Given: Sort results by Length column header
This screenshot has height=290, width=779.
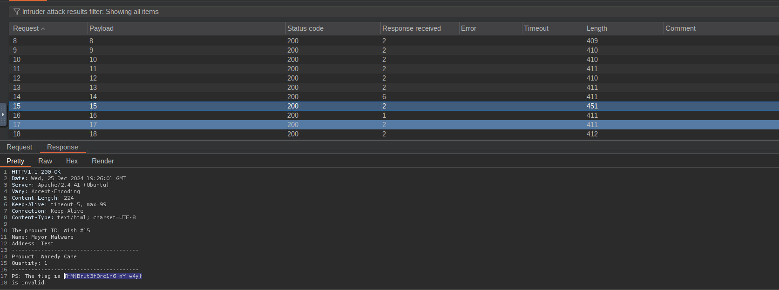Looking at the screenshot, I should click(596, 28).
